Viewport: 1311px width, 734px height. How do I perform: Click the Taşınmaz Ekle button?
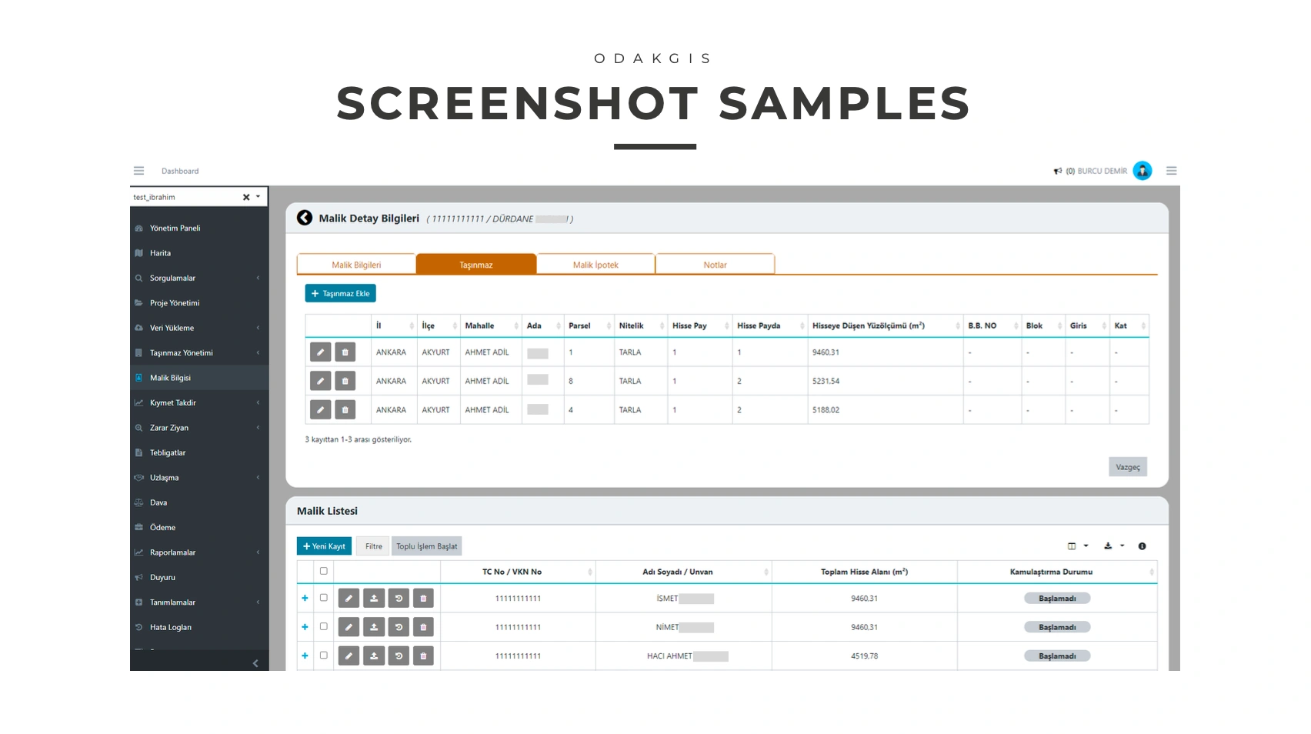coord(340,293)
